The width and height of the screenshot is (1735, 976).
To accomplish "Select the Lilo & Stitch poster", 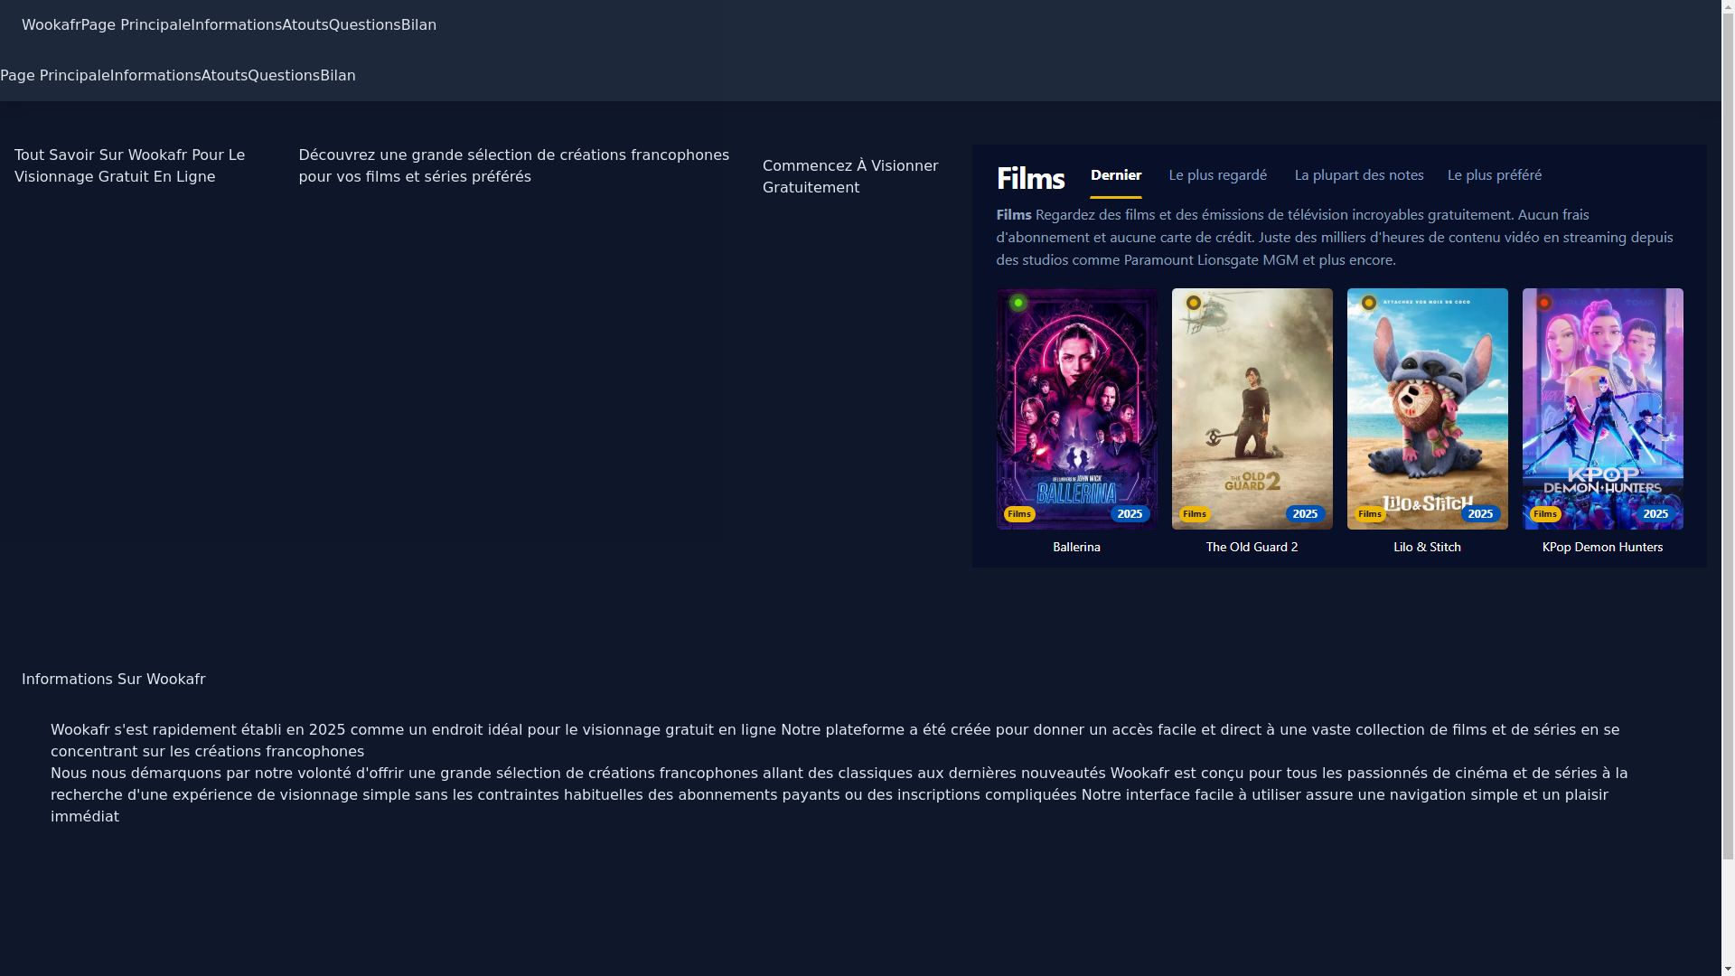I will (x=1428, y=408).
